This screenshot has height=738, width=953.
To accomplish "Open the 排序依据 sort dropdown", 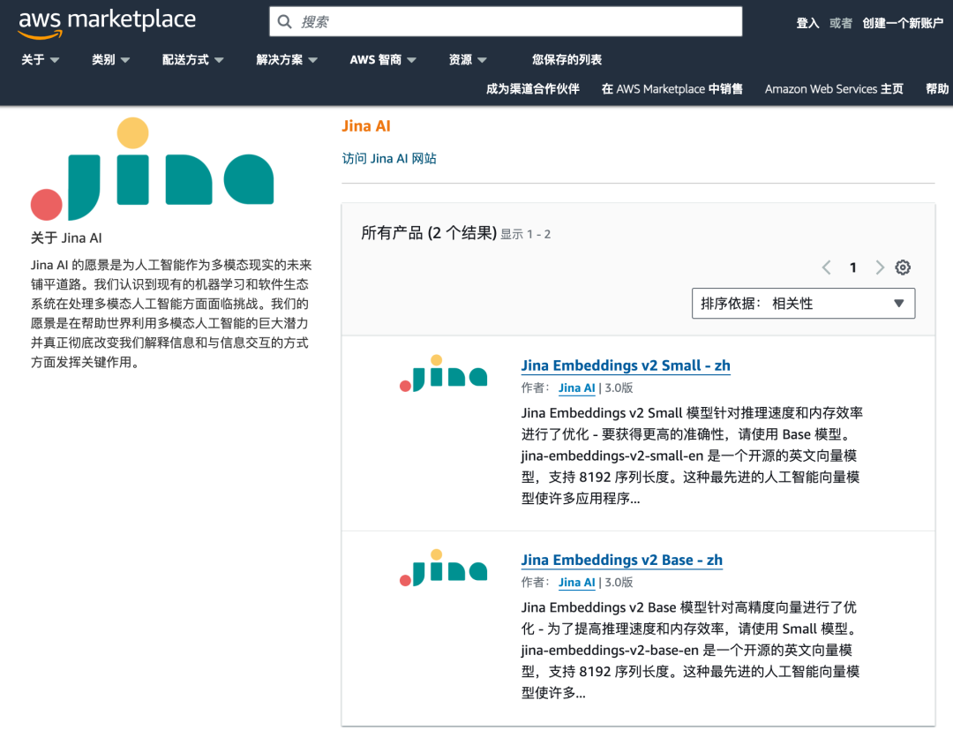I will click(803, 303).
